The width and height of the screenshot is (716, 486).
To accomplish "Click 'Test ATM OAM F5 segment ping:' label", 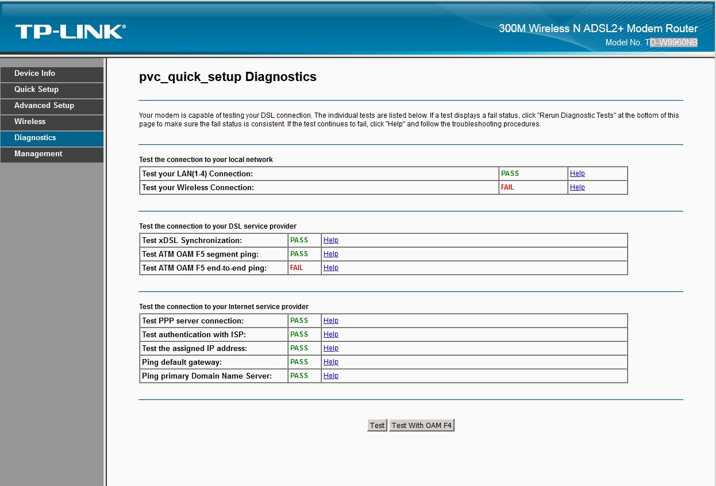I will [200, 254].
